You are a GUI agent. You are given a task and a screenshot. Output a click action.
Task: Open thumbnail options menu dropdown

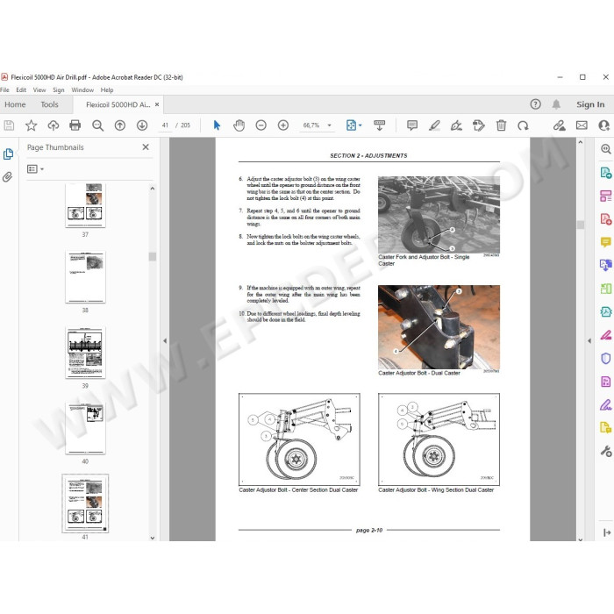point(35,169)
